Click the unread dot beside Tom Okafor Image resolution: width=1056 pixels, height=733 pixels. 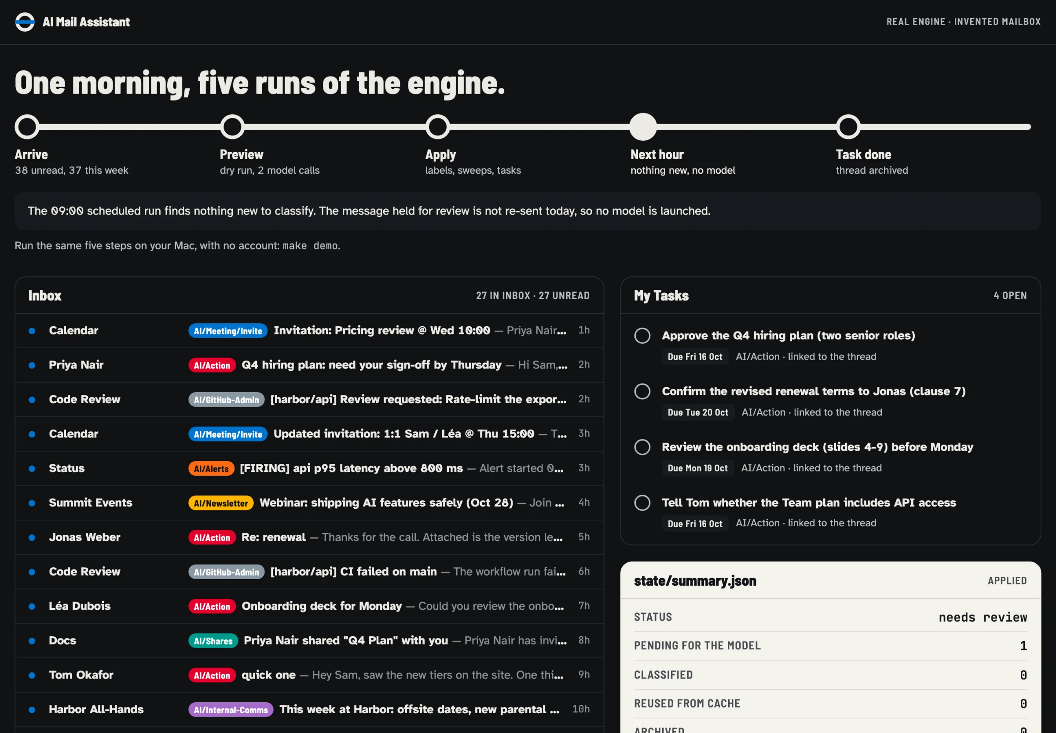32,675
